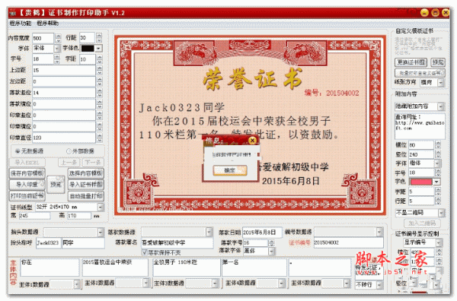Open the 字体 font dropdown showing 宋体
Screen dimensions: 457x301
[x=57, y=49]
